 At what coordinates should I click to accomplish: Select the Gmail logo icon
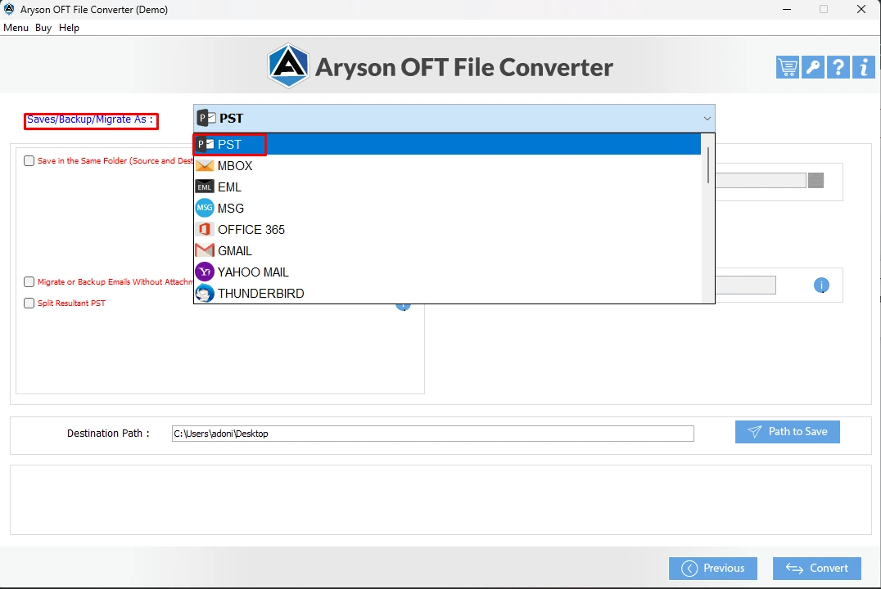205,250
